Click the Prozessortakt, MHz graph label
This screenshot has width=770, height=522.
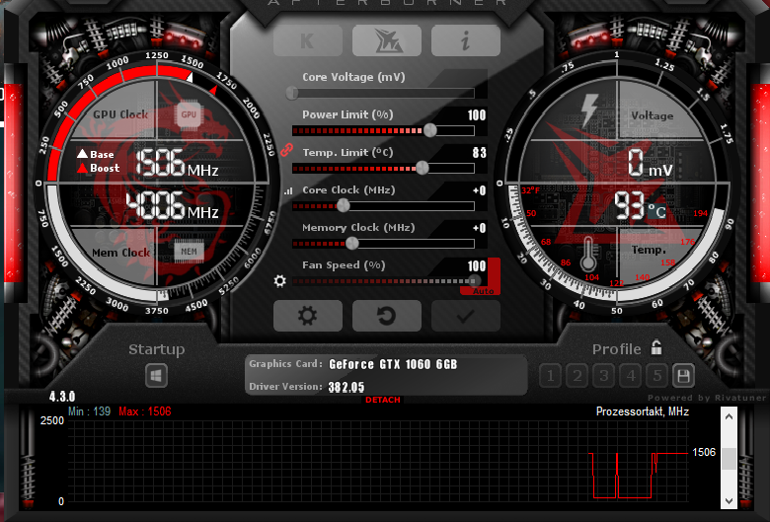[643, 411]
